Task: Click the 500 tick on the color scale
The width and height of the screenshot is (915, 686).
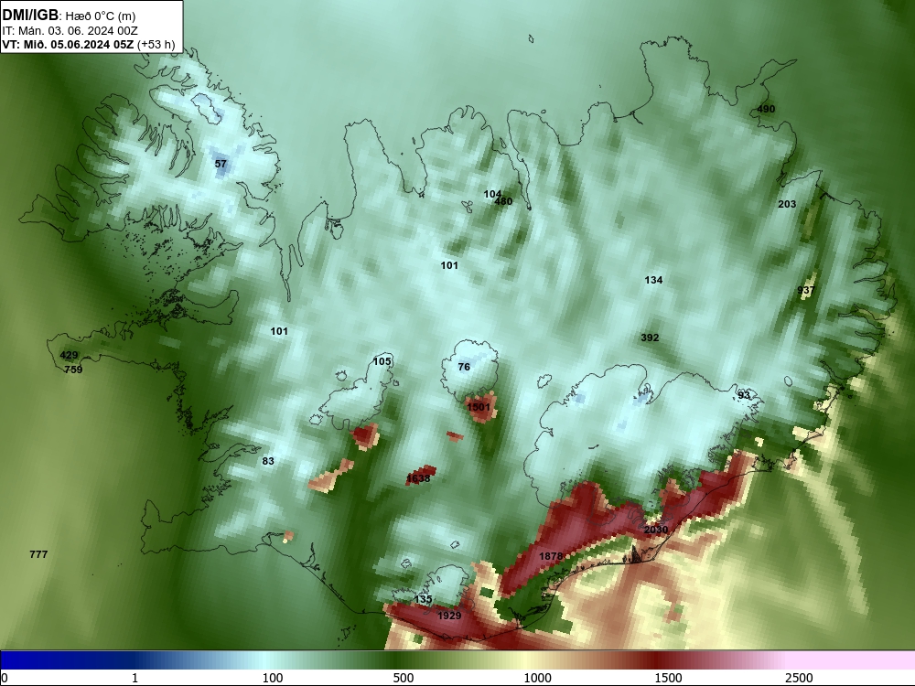Action: [404, 678]
